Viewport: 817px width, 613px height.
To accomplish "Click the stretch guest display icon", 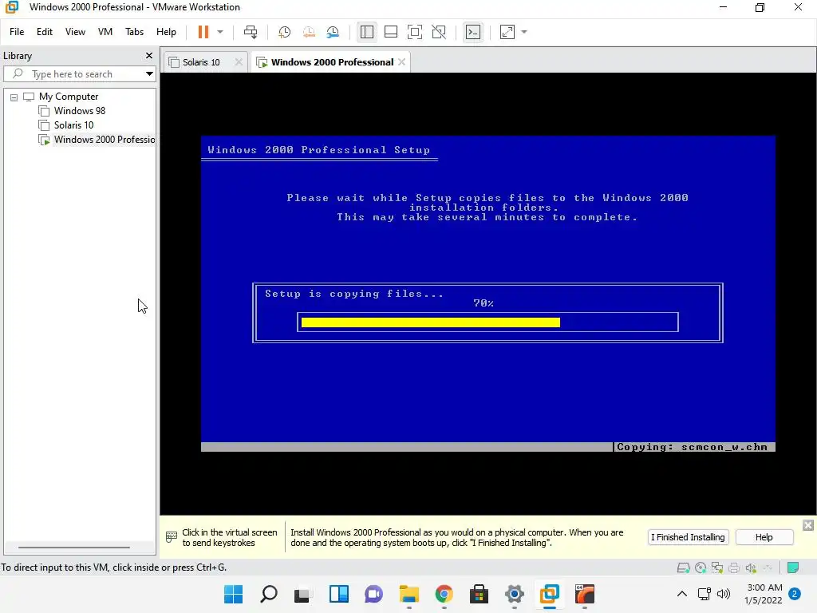I will (x=507, y=32).
